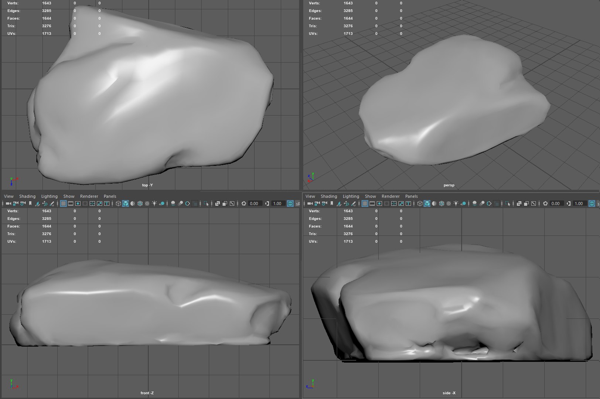The height and width of the screenshot is (399, 600).
Task: Open Renderer menu in side panel
Action: tap(391, 196)
